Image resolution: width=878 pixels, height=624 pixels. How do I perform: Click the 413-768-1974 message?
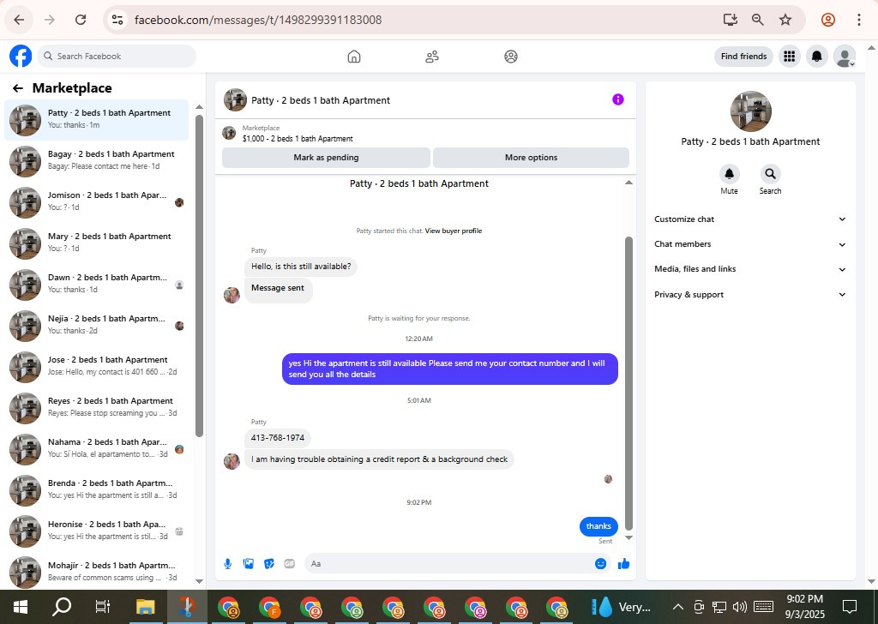click(278, 438)
